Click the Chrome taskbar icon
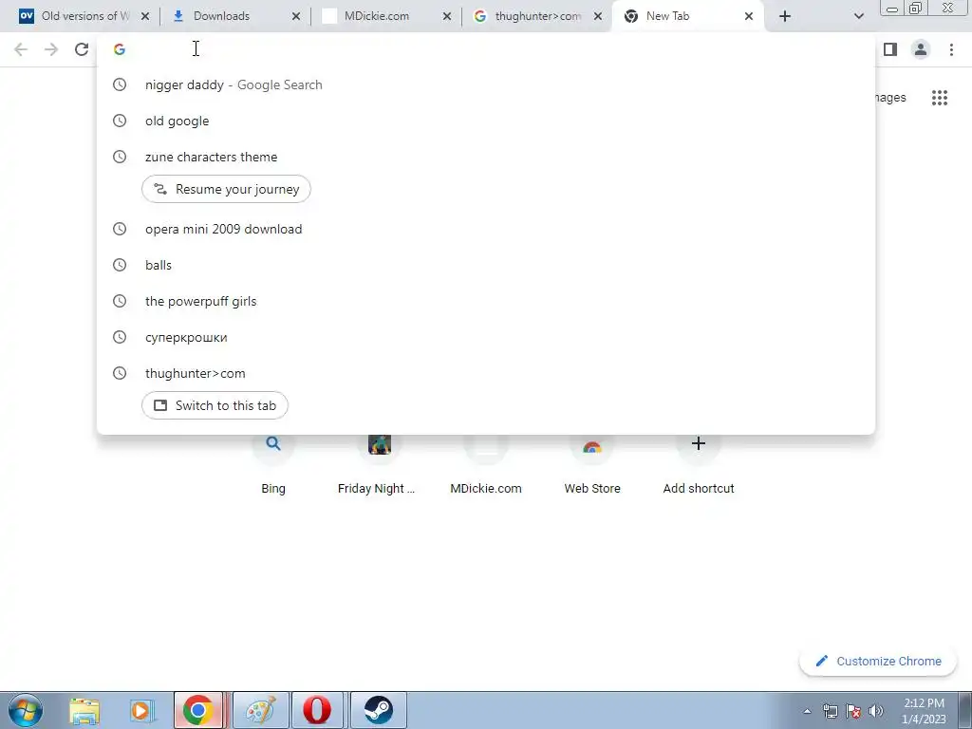Image resolution: width=972 pixels, height=729 pixels. click(198, 710)
